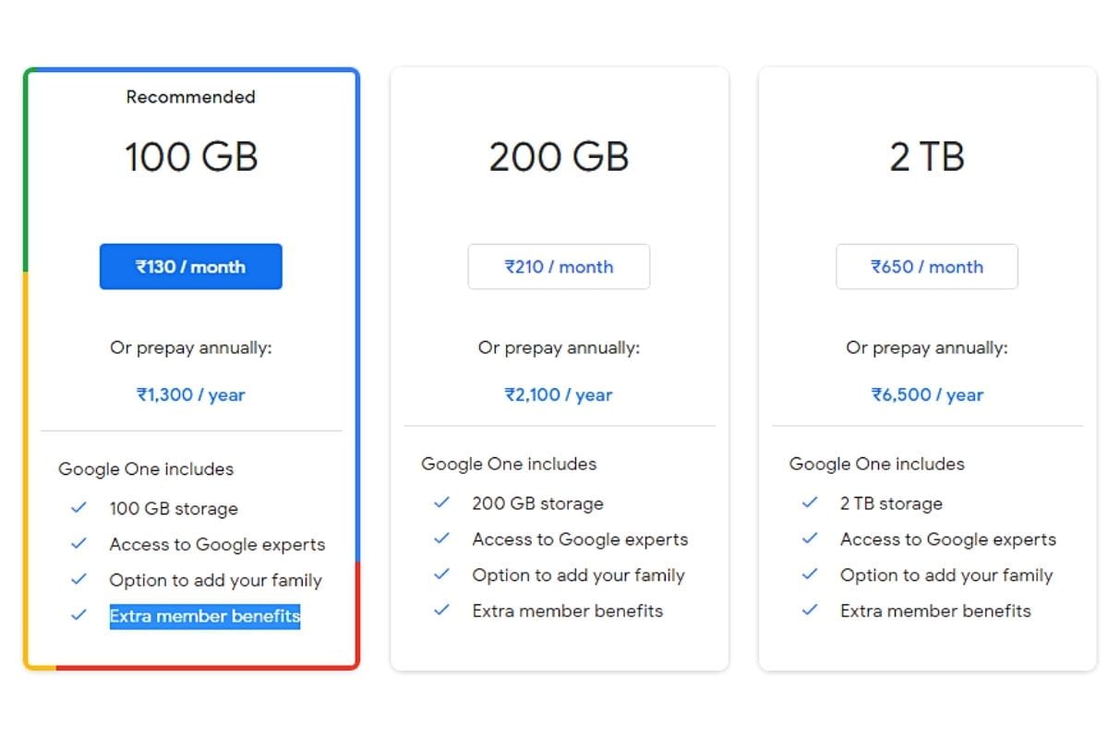Screen dimensions: 1108x739
Task: Click checkmark beside 2 TB storage
Action: (x=810, y=503)
